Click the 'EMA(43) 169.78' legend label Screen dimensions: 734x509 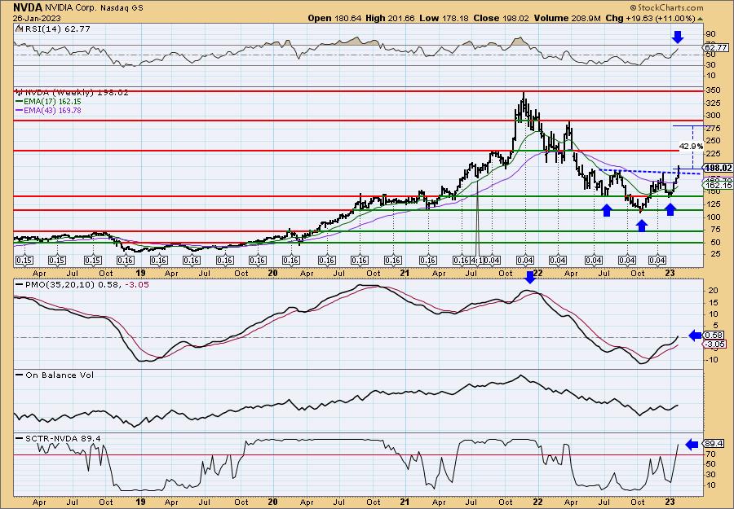53,111
